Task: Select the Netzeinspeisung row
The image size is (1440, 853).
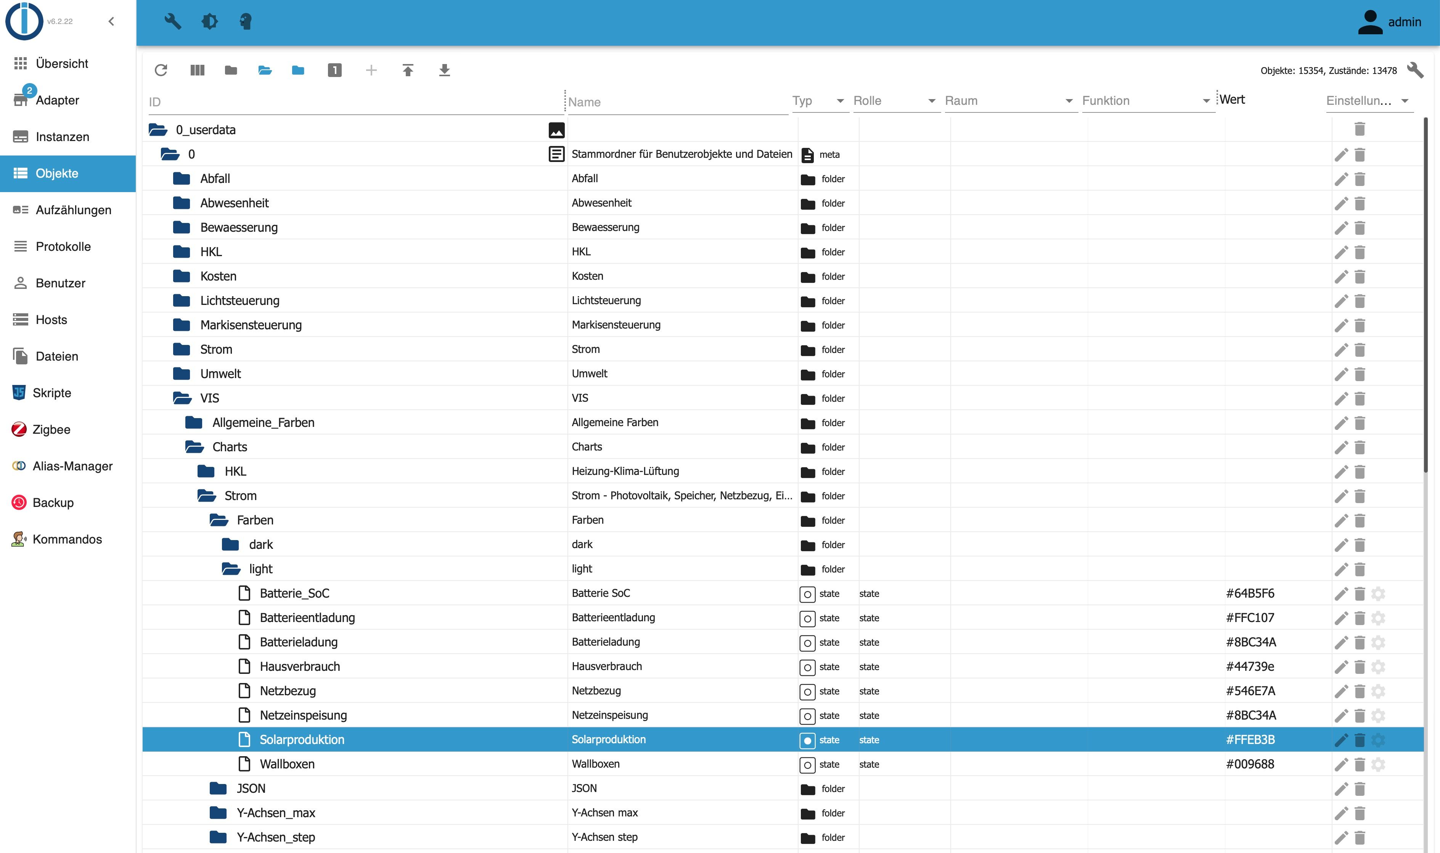Action: [x=783, y=715]
